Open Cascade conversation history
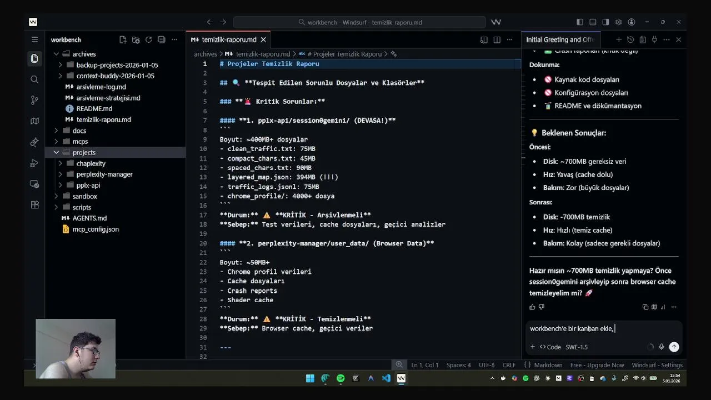The height and width of the screenshot is (400, 711). pyautogui.click(x=630, y=39)
